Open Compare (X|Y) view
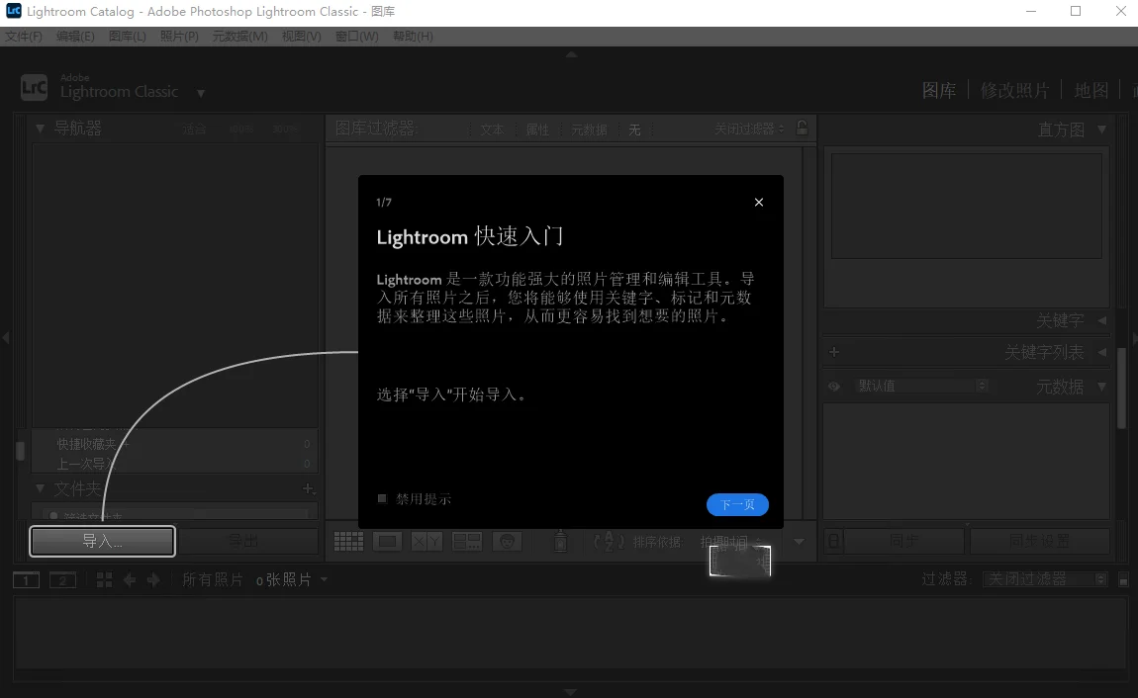 click(x=427, y=542)
